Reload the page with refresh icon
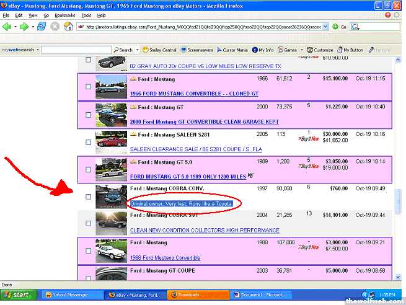Image resolution: width=406 pixels, height=305 pixels. coord(41,27)
